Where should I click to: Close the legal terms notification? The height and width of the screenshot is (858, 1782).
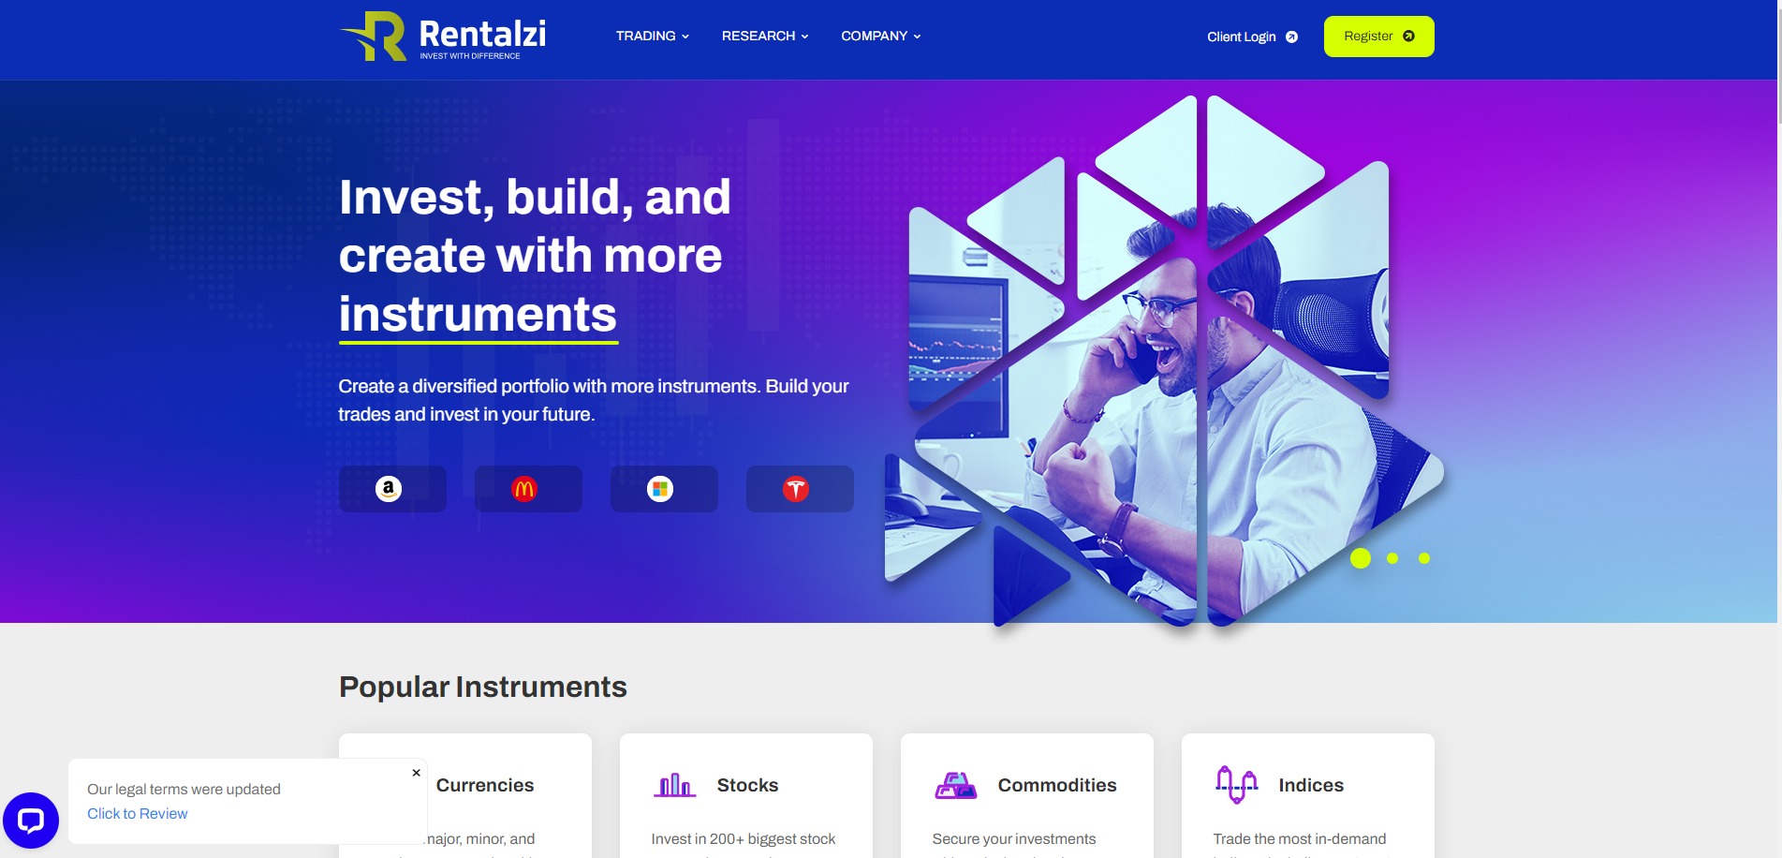point(416,773)
